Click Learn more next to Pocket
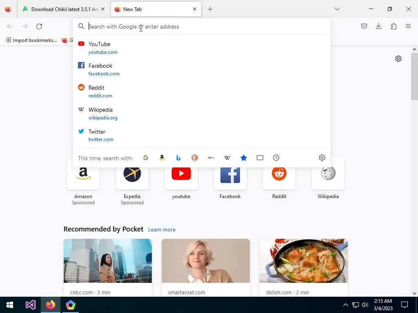This screenshot has width=418, height=313. point(162,230)
